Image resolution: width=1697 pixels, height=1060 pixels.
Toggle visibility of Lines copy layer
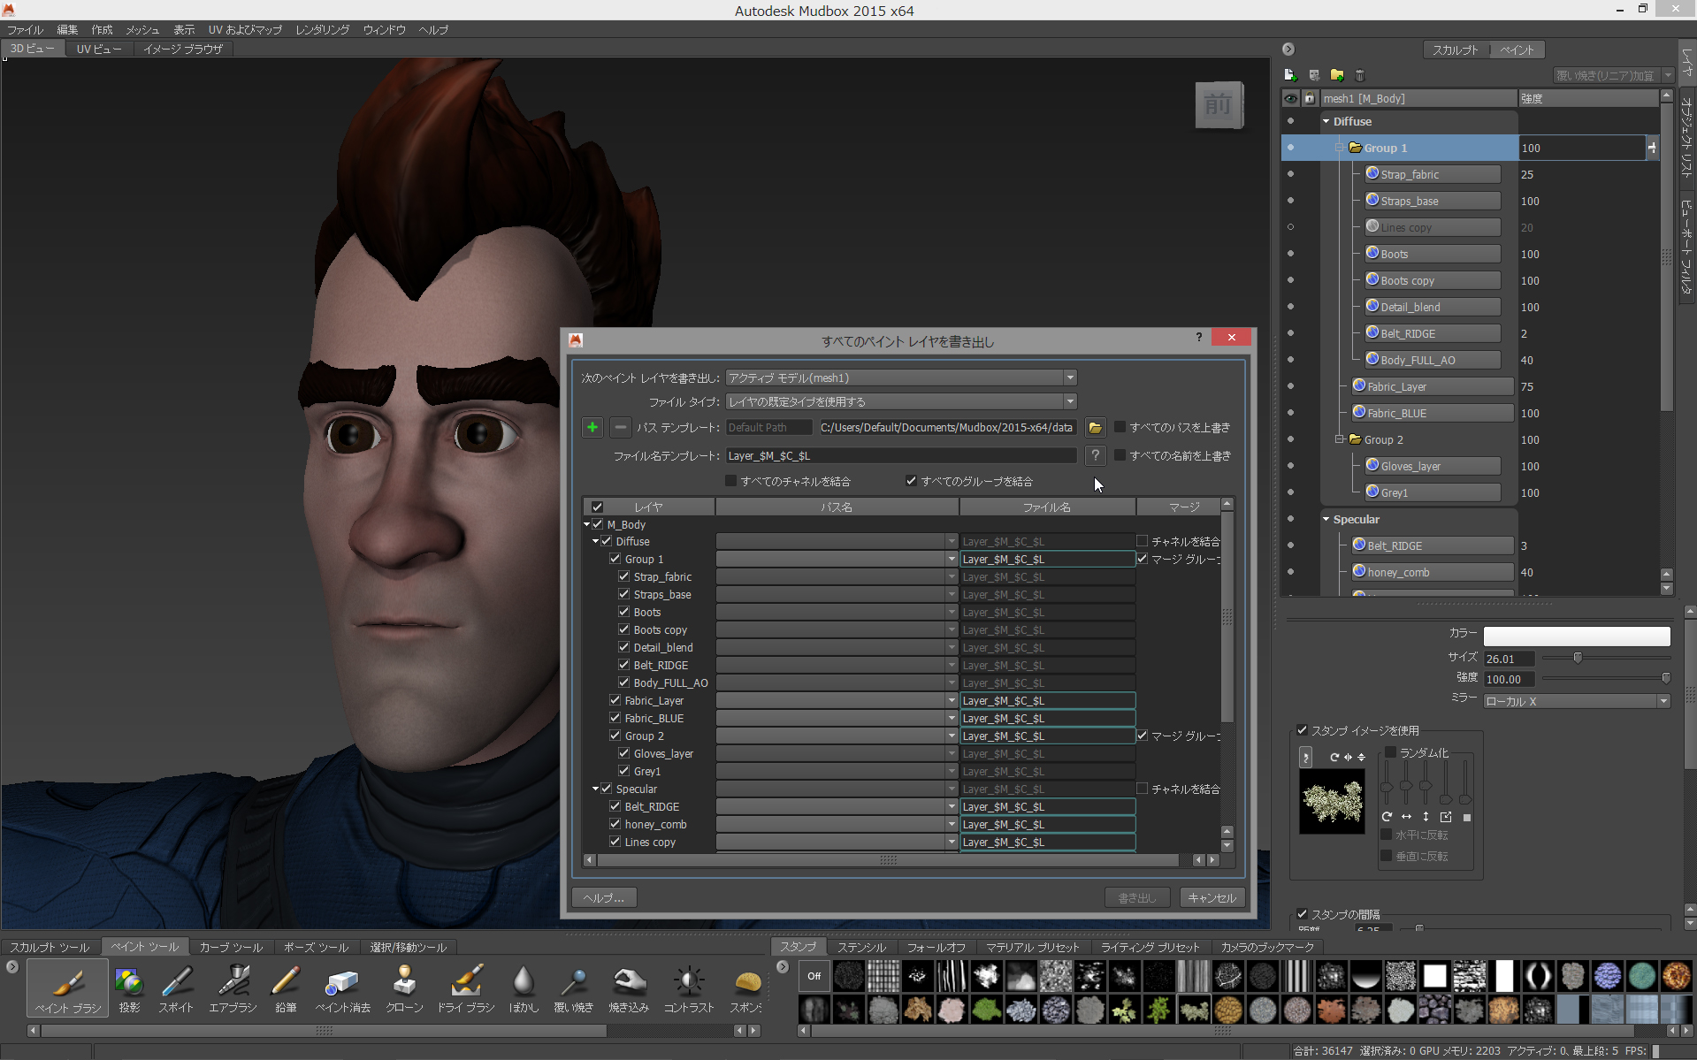tap(1290, 227)
